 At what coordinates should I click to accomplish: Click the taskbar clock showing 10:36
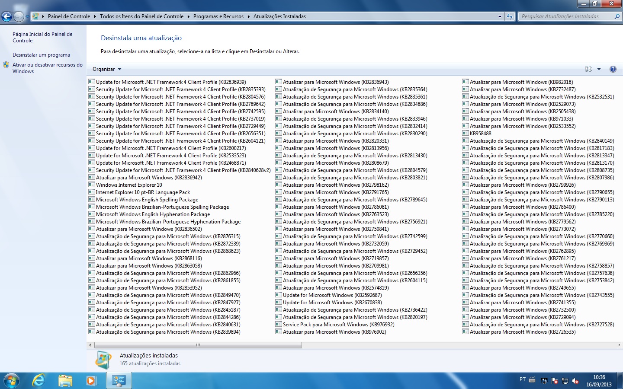coord(599,380)
